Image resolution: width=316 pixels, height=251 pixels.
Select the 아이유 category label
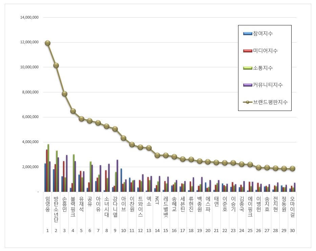tap(98, 204)
